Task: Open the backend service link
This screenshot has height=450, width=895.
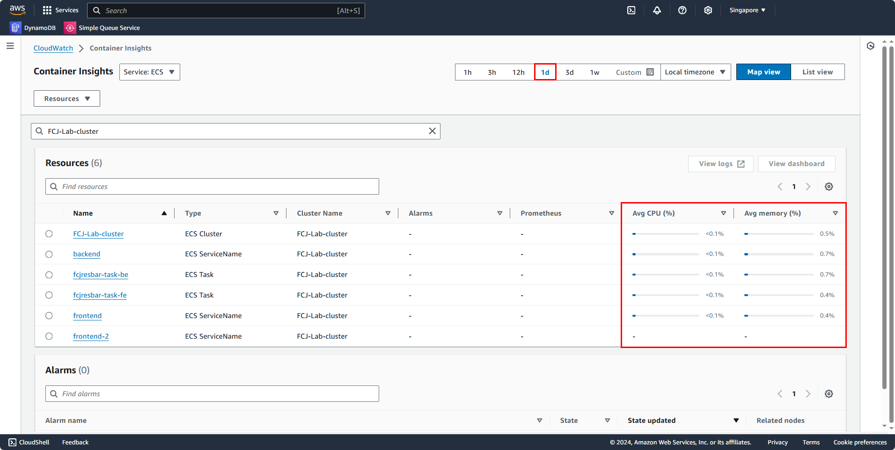Action: pyautogui.click(x=87, y=254)
